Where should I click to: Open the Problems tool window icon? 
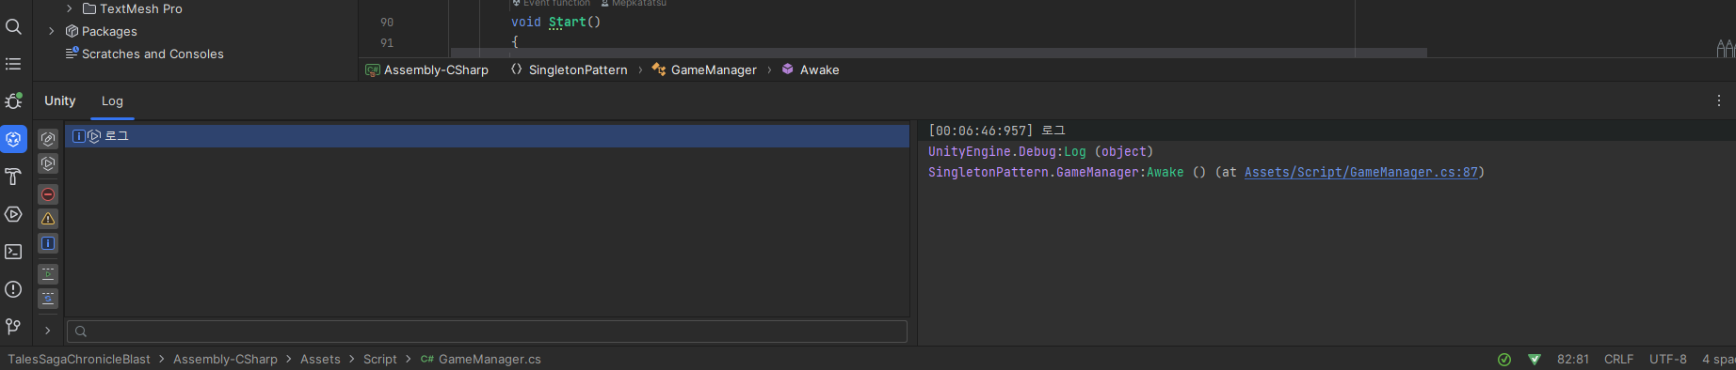(x=13, y=289)
